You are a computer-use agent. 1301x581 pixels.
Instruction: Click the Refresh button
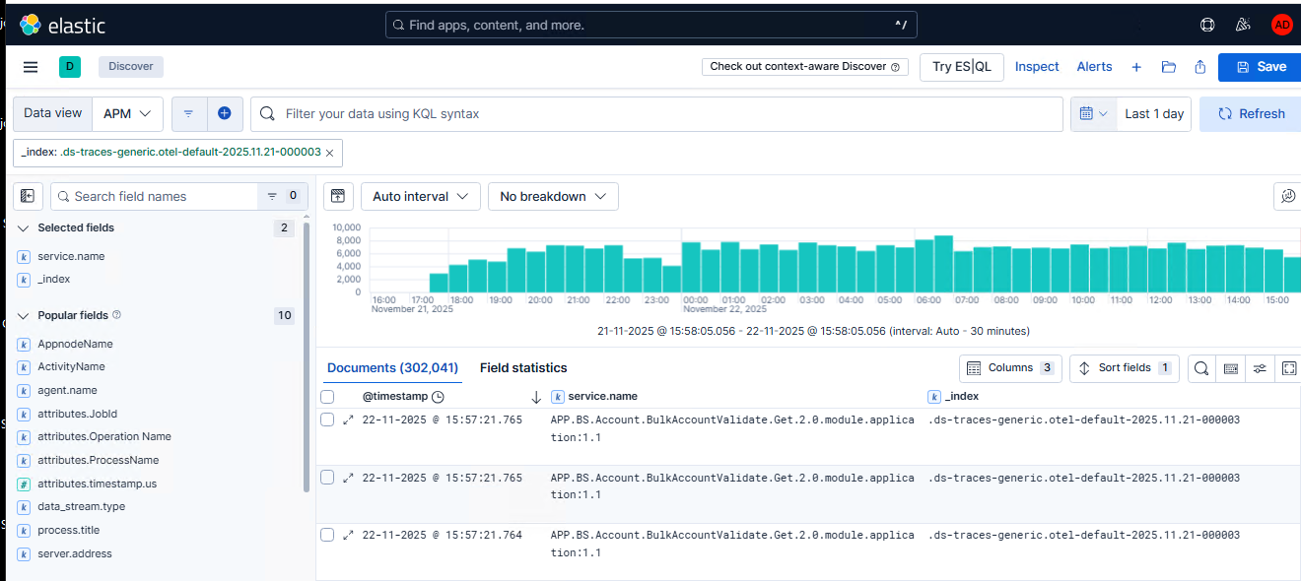point(1251,114)
